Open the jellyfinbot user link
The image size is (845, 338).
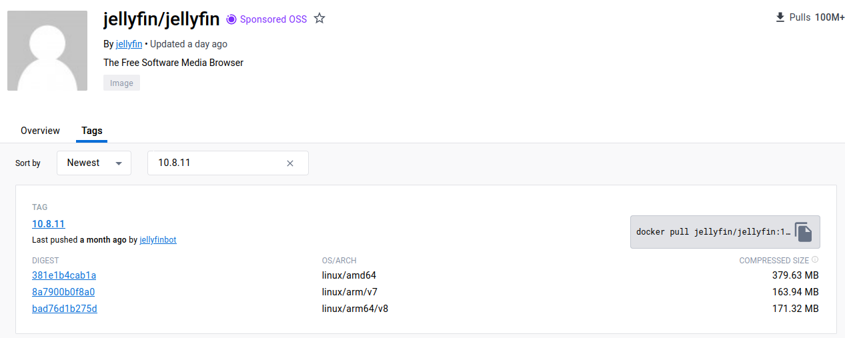158,239
